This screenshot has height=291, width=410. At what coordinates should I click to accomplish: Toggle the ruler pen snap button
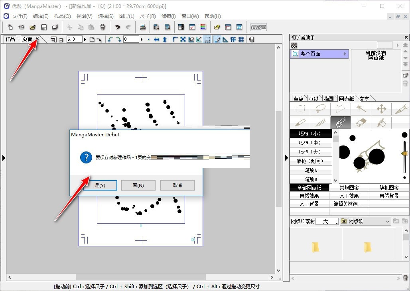(x=217, y=39)
